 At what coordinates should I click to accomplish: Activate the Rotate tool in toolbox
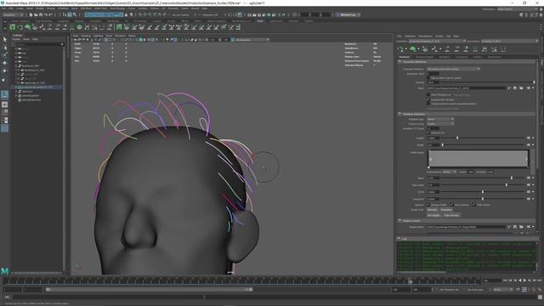[x=5, y=71]
